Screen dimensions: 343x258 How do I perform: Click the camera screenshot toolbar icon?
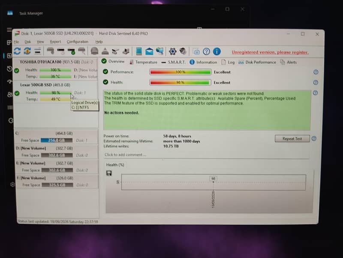pos(196,51)
